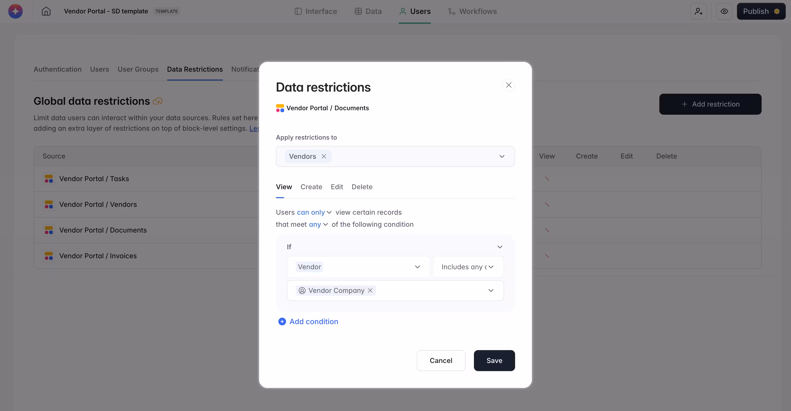791x411 pixels.
Task: Switch to the Authentication tab
Action: 57,70
